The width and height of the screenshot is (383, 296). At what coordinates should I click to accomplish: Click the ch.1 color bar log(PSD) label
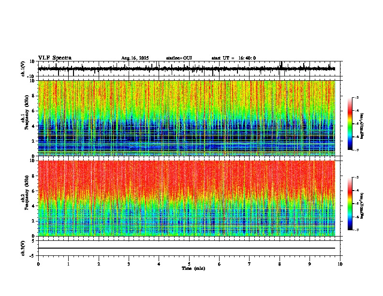[362, 126]
